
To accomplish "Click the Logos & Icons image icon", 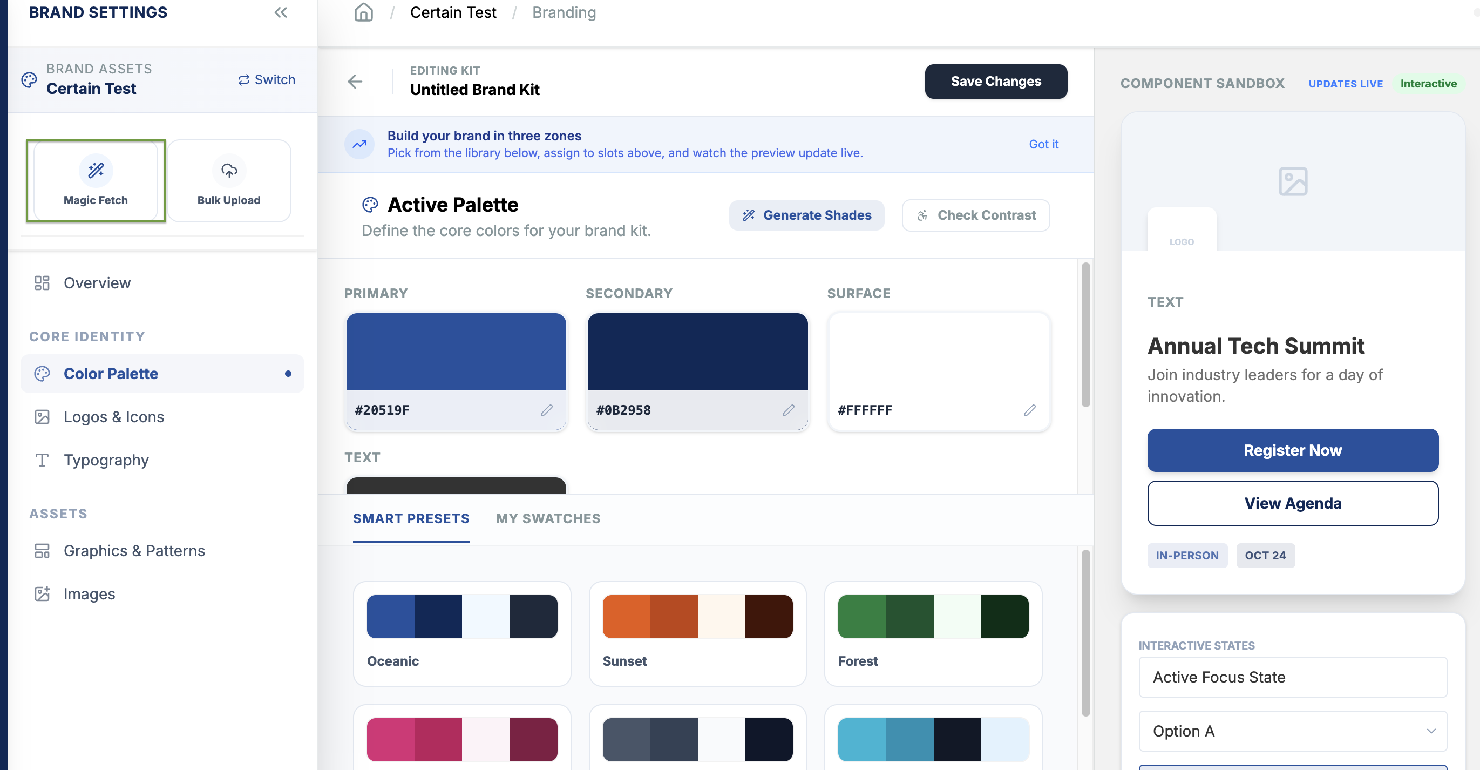I will click(x=42, y=417).
